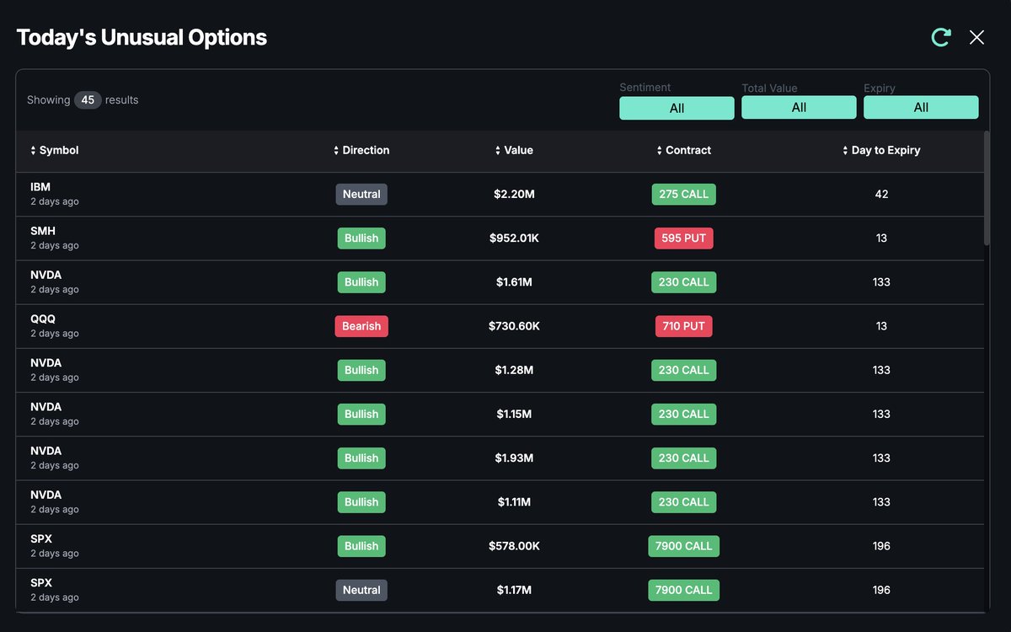Viewport: 1011px width, 632px height.
Task: Sort table by Day to Expiry column
Action: [x=881, y=150]
